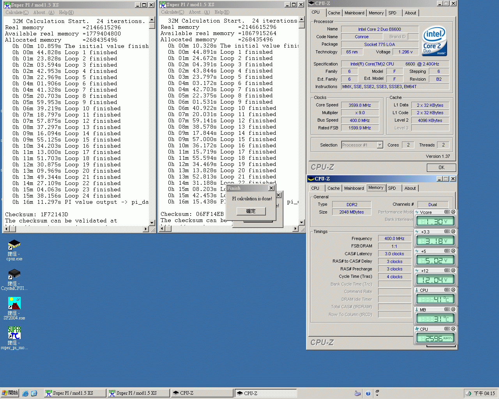Switch to CPU tab in bottom CPU-Z window
499x399 pixels.
(x=315, y=188)
